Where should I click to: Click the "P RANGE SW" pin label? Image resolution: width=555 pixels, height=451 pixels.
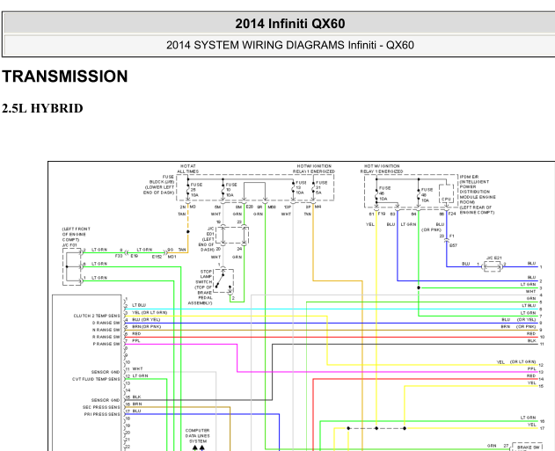106,344
